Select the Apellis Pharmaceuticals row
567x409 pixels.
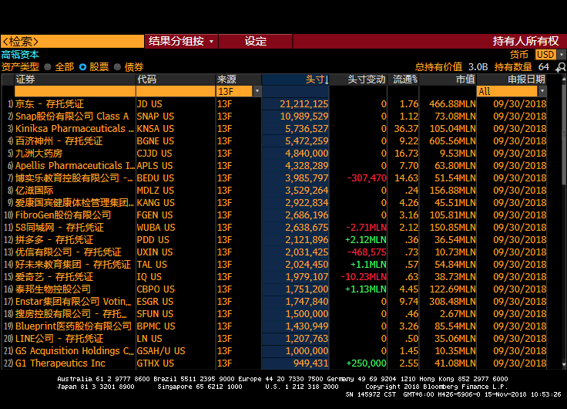click(275, 166)
